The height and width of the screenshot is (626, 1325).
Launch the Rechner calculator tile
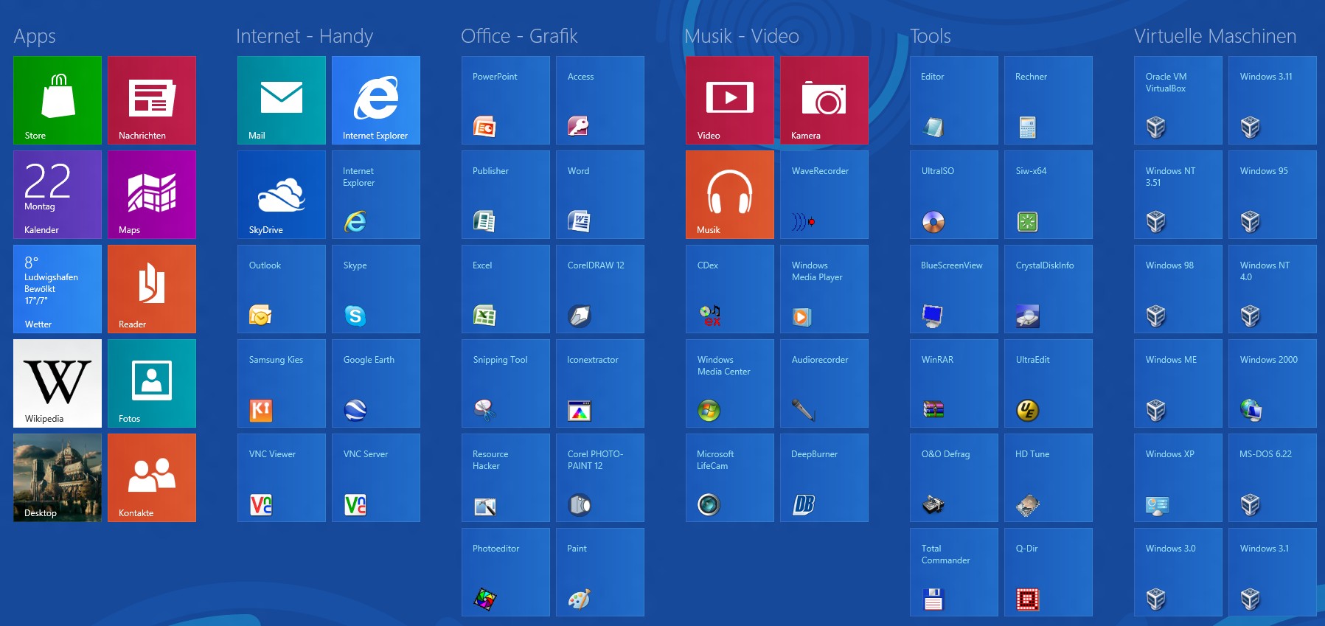[x=1048, y=100]
